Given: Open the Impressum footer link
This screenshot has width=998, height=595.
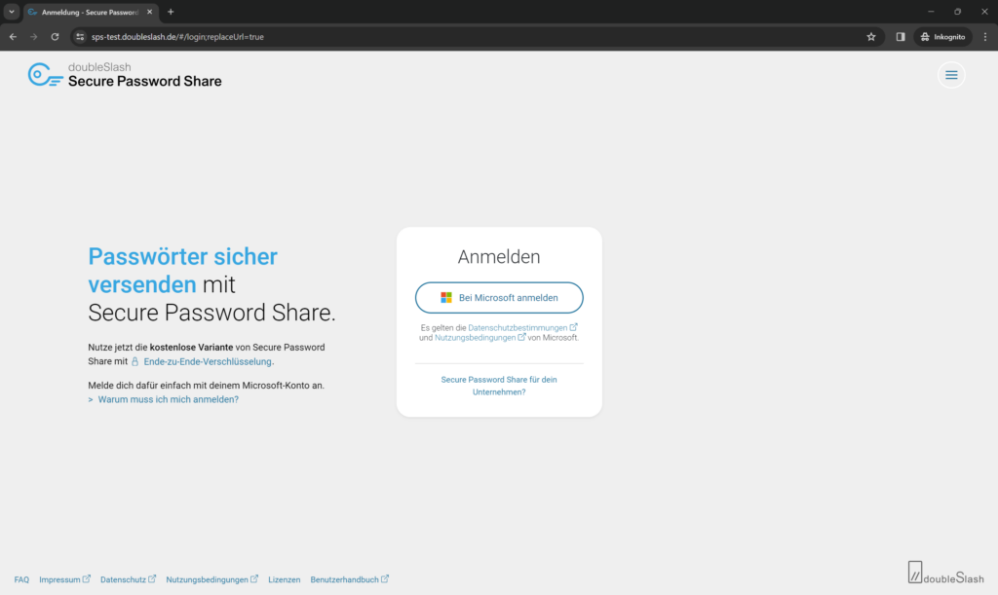Looking at the screenshot, I should tap(65, 579).
